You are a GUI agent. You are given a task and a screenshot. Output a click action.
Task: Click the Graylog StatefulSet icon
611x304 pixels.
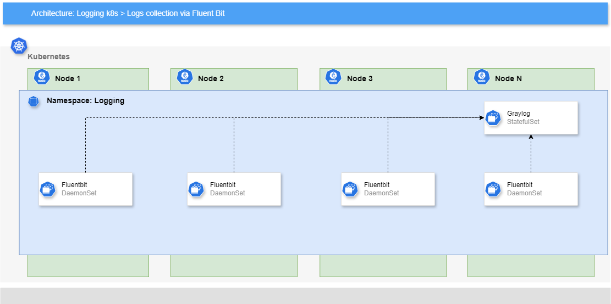(493, 117)
